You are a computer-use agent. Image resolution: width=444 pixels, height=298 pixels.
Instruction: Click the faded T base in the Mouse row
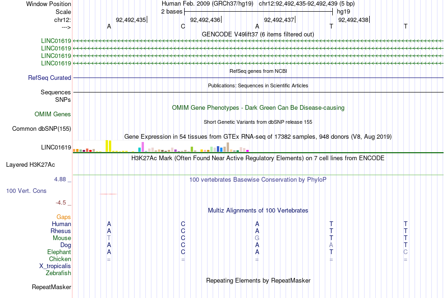click(109, 238)
